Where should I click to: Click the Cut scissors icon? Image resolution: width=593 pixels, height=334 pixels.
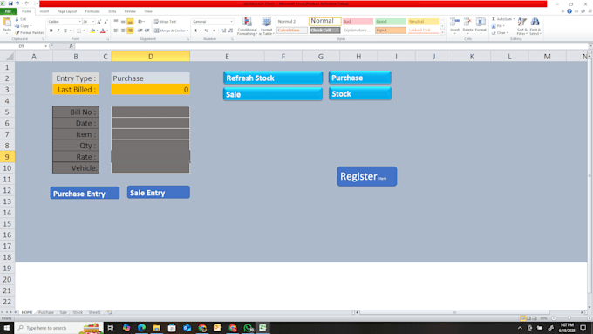17,19
